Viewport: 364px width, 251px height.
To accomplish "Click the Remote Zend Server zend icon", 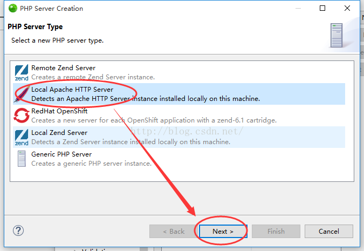I will (22, 72).
